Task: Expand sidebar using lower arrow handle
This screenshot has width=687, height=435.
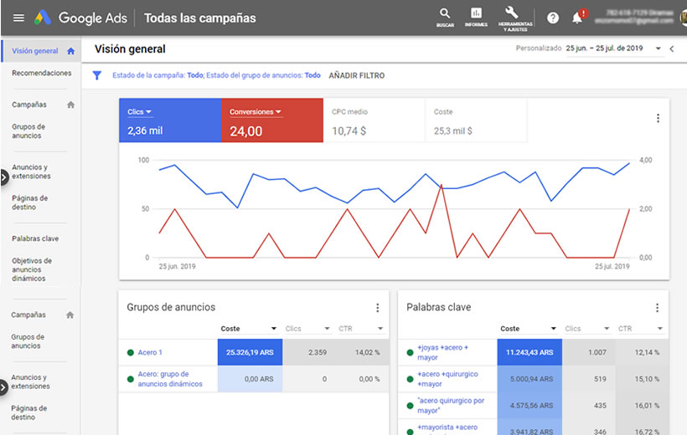Action: click(4, 388)
